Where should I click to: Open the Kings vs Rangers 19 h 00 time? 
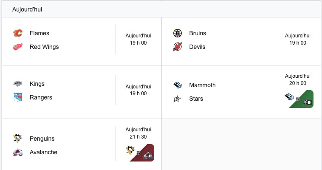138,93
